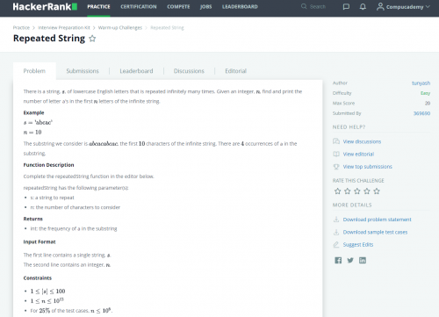Image resolution: width=439 pixels, height=317 pixels.
Task: Share on Twitter
Action: click(350, 260)
